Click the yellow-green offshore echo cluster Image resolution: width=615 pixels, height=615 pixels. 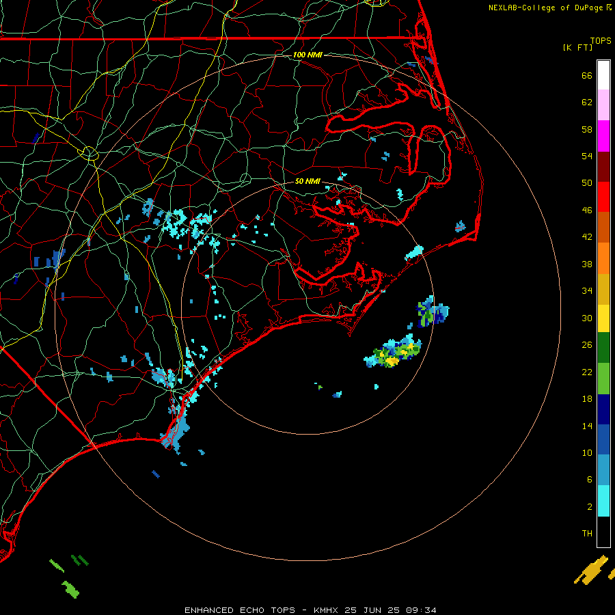click(x=394, y=351)
